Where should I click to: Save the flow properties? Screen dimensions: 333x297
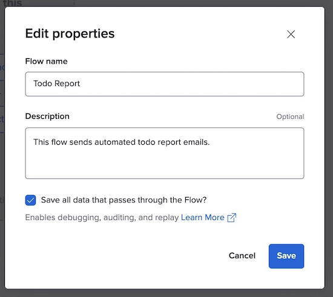click(286, 256)
